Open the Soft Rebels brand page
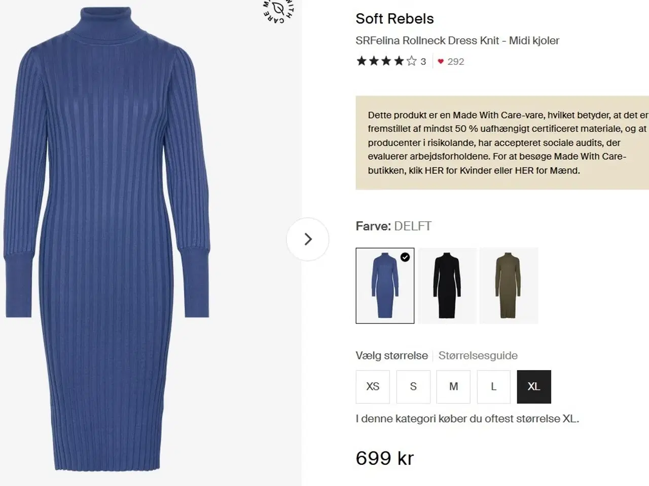The image size is (649, 486). [x=394, y=19]
